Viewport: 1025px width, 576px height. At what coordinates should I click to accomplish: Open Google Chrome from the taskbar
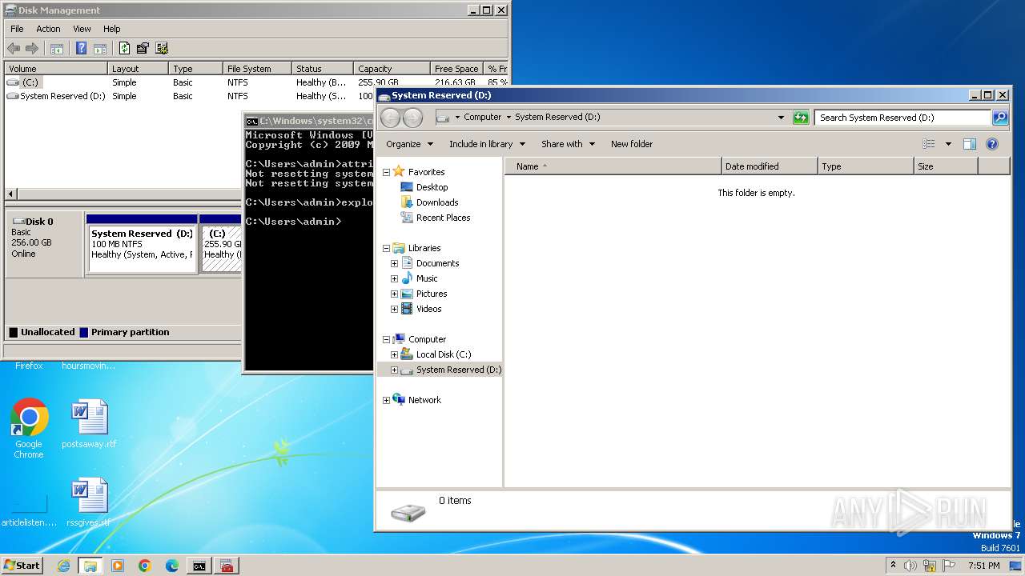click(x=145, y=566)
